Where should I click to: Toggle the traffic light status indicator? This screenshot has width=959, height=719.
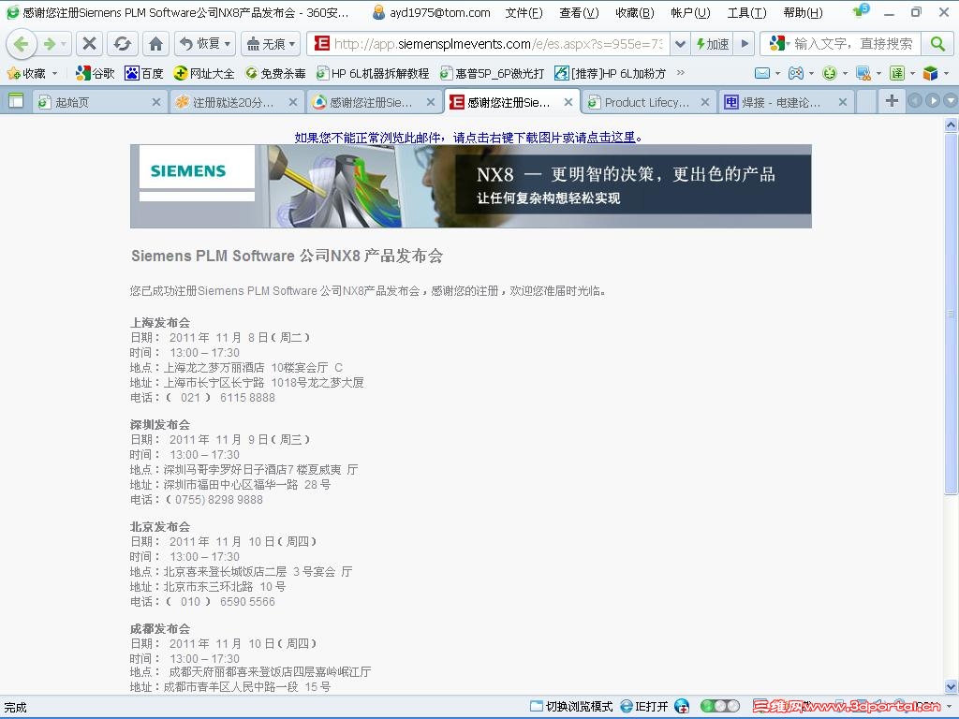click(x=720, y=706)
